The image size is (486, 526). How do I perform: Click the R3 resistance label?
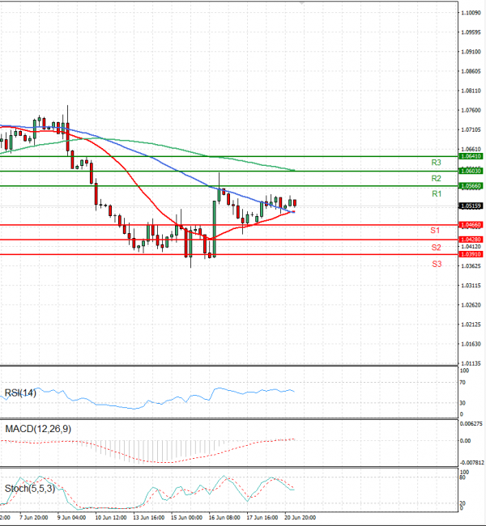(436, 163)
